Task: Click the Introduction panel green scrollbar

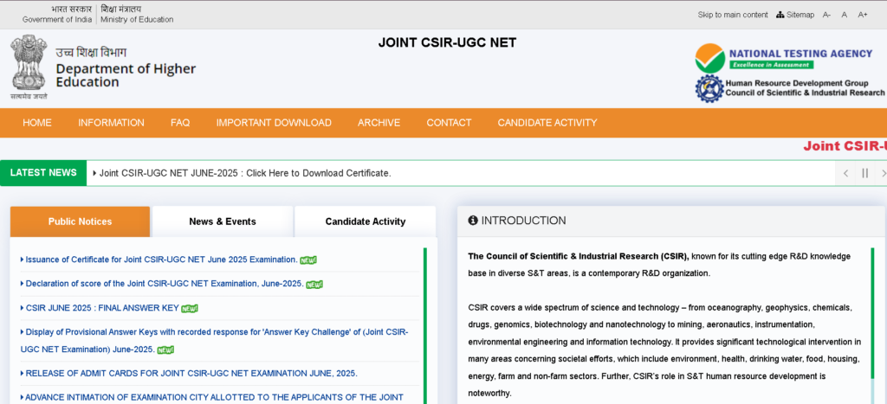Action: point(872,313)
